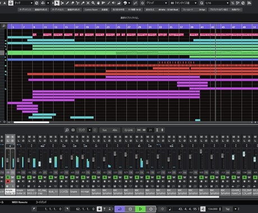Image resolution: width=258 pixels, height=213 pixels.
Task: Disable the red record-enable on selected Ample Guitar channel
Action: 8,181
